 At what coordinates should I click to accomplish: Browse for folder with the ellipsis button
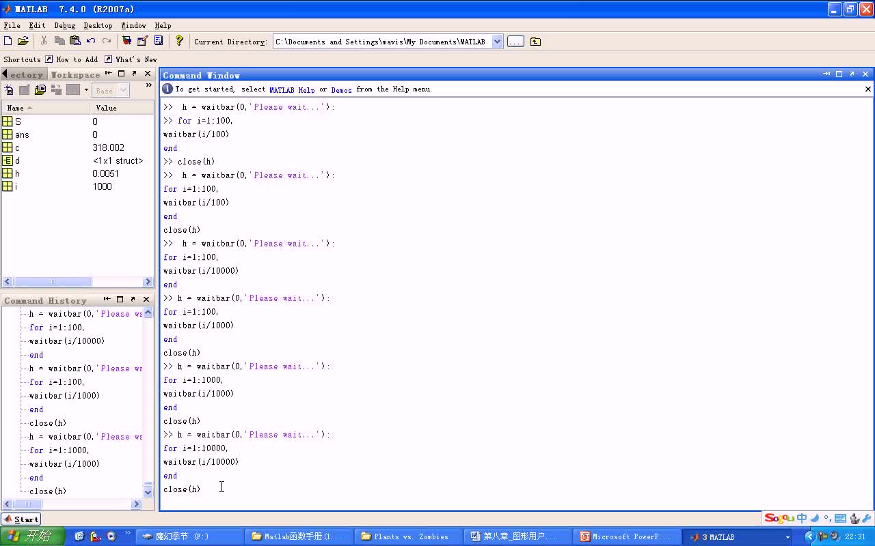[x=515, y=42]
